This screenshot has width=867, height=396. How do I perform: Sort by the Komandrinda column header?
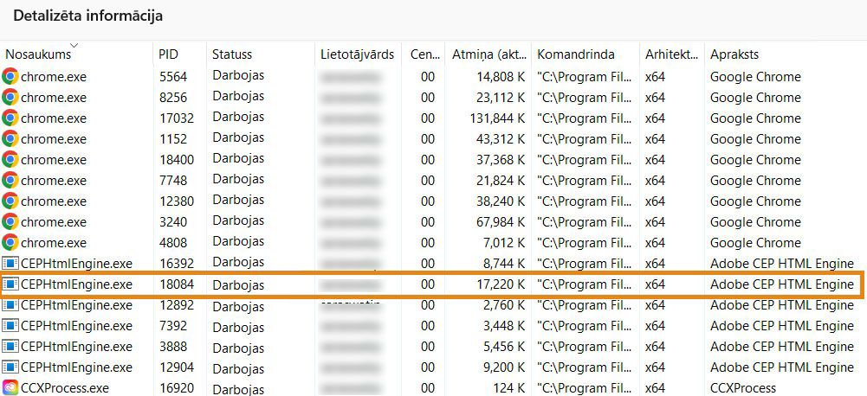576,54
